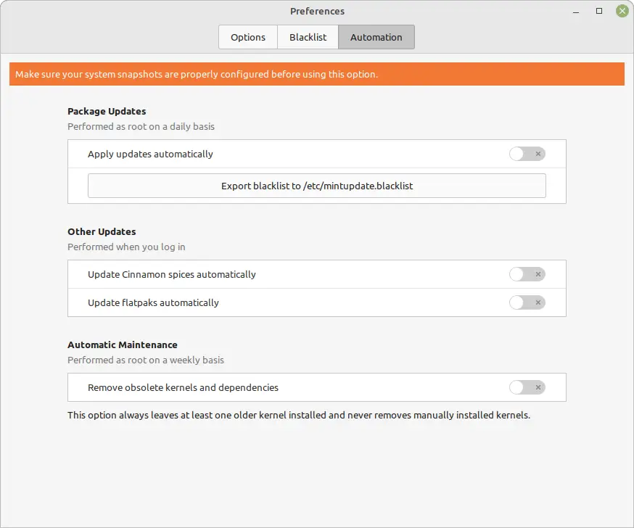Click the Preferences title bar text
The height and width of the screenshot is (528, 634).
(317, 12)
